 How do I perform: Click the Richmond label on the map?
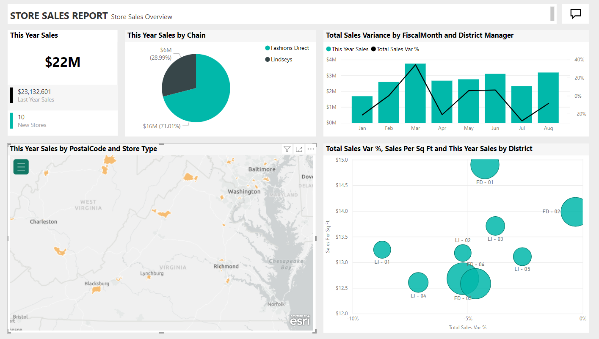click(x=226, y=266)
